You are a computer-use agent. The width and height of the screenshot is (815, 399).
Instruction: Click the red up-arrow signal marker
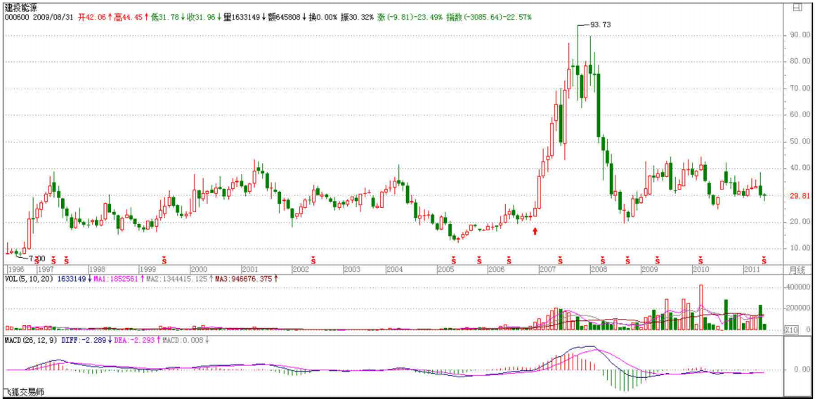pos(535,231)
